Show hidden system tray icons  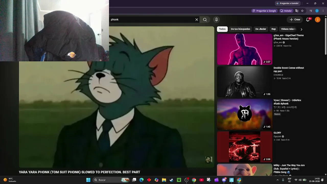[278, 180]
